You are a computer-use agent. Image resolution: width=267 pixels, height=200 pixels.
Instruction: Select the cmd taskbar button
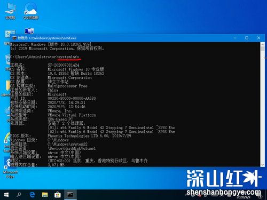coord(70,195)
